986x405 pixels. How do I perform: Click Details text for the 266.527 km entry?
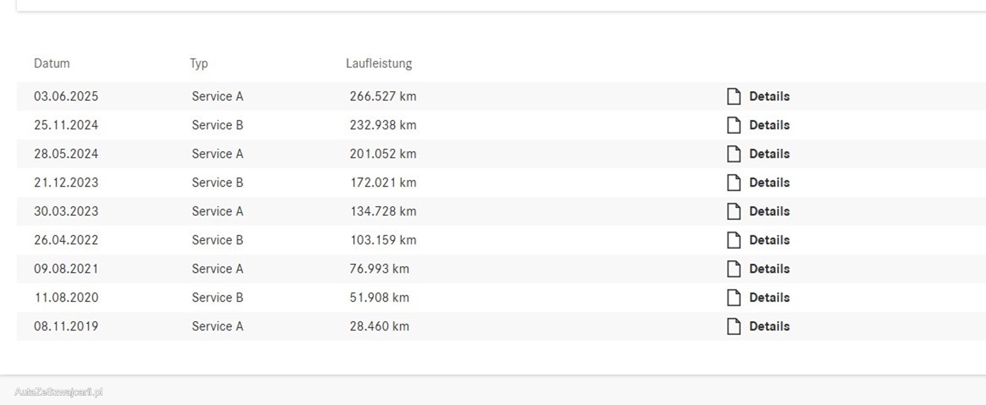pos(769,96)
